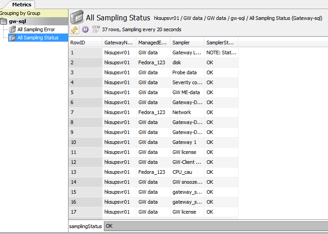The image size is (328, 234).
Task: Sort by the GatewayN... column header
Action: tap(119, 43)
